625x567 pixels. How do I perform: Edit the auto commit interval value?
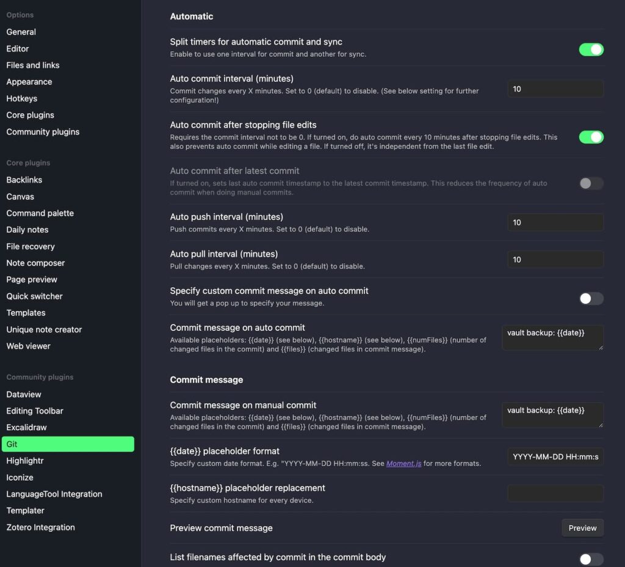[555, 89]
